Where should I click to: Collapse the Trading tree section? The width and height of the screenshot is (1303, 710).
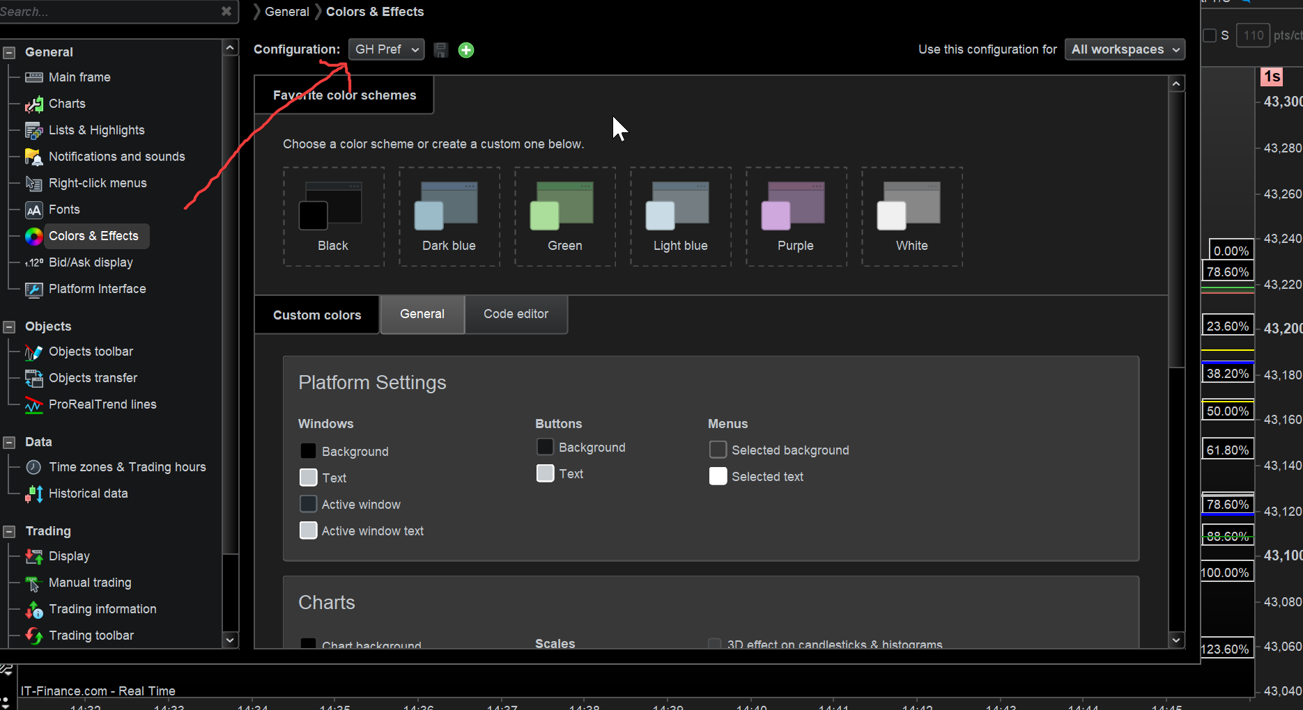click(10, 532)
